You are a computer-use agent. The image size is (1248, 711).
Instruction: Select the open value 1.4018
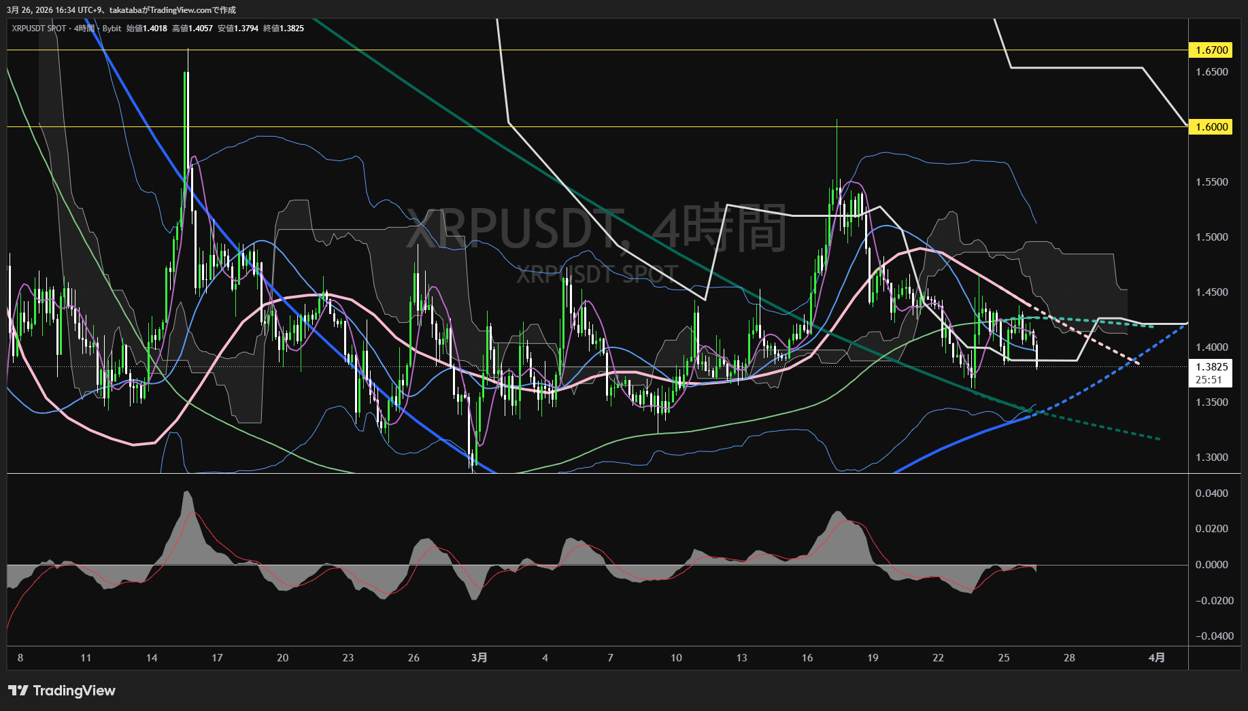pos(155,29)
